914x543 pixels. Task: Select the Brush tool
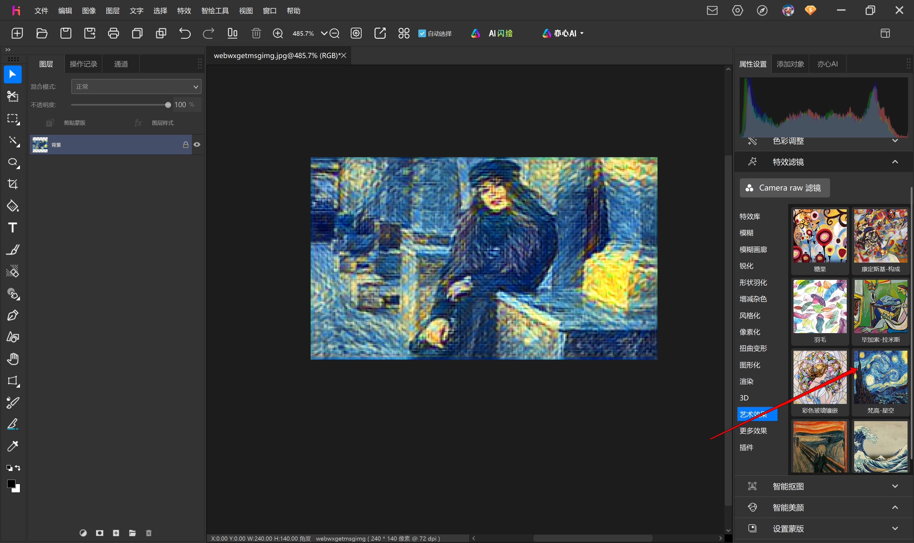13,249
